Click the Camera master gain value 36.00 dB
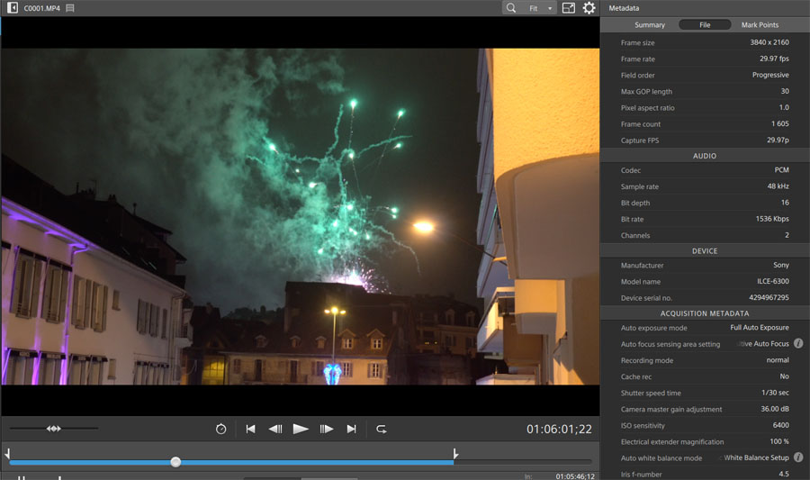This screenshot has height=480, width=810. point(774,408)
